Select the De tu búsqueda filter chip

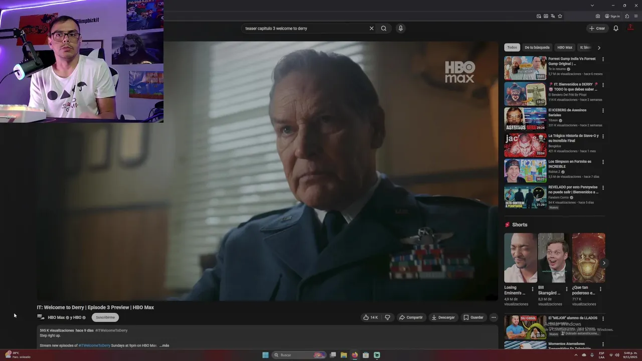tap(537, 48)
